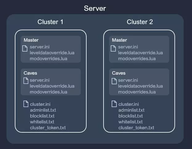Select the Master label in Cluster 1

pos(31,40)
